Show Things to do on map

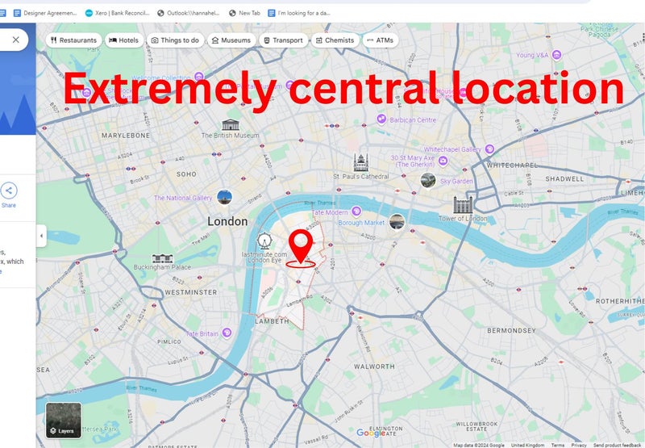(x=175, y=40)
